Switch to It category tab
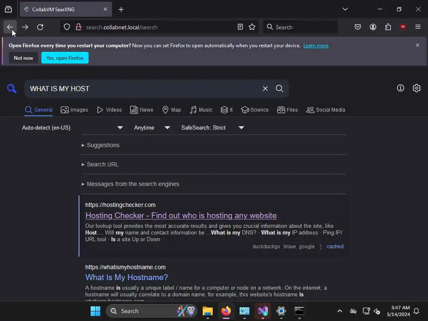The width and height of the screenshot is (428, 321). pos(227,110)
